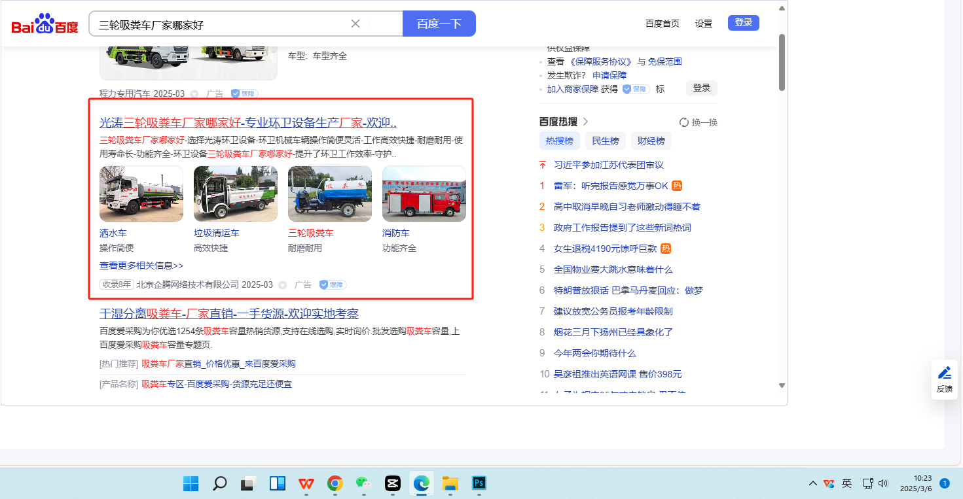This screenshot has height=499, width=963.
Task: Switch to the 财经榜 tab
Action: [x=651, y=141]
